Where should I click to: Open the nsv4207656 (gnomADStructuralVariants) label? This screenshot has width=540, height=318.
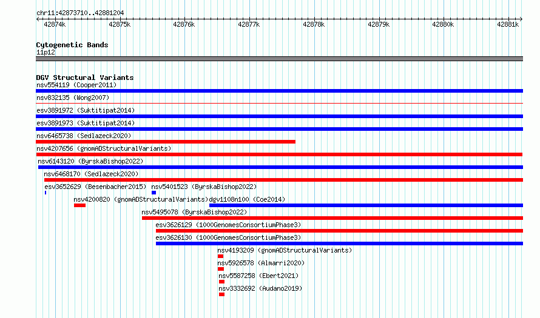tap(104, 148)
